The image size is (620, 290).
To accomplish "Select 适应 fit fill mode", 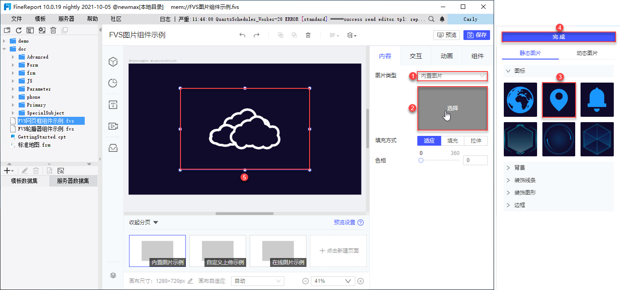I will click(429, 141).
